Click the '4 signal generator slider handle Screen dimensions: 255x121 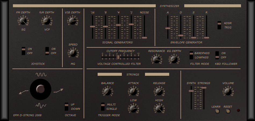coord(118,25)
